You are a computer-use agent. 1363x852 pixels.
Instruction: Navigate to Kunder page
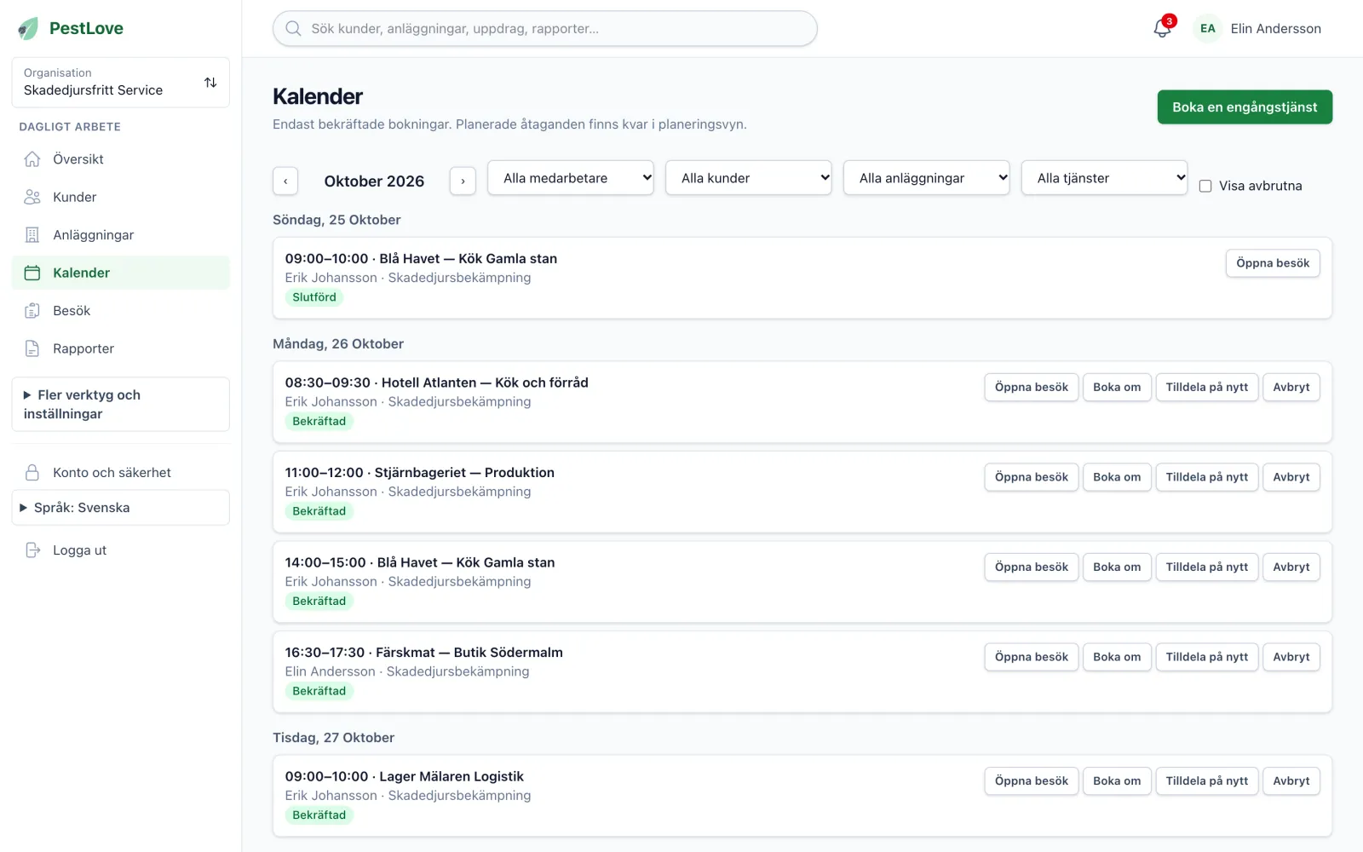(121, 197)
